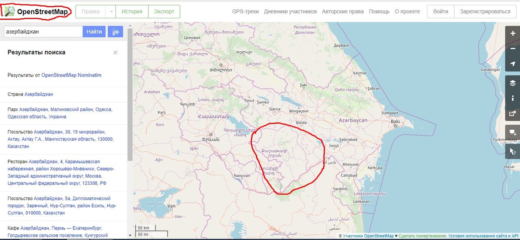520x240 pixels.
Task: Open Дневники участников page
Action: (x=290, y=12)
